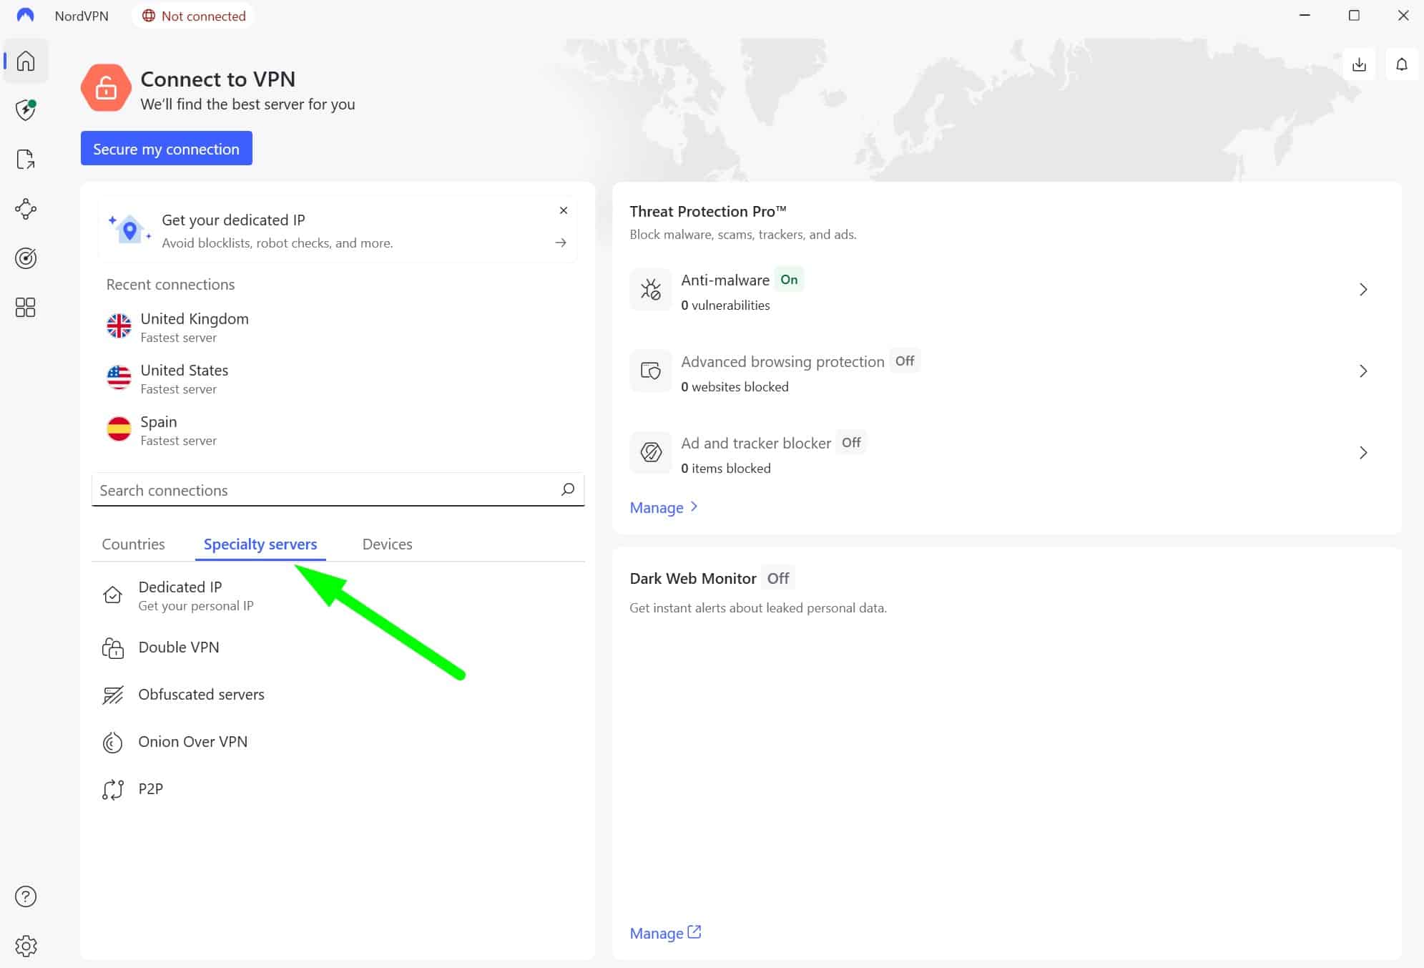
Task: Click the dedicated IP location pin illustration
Action: point(129,230)
